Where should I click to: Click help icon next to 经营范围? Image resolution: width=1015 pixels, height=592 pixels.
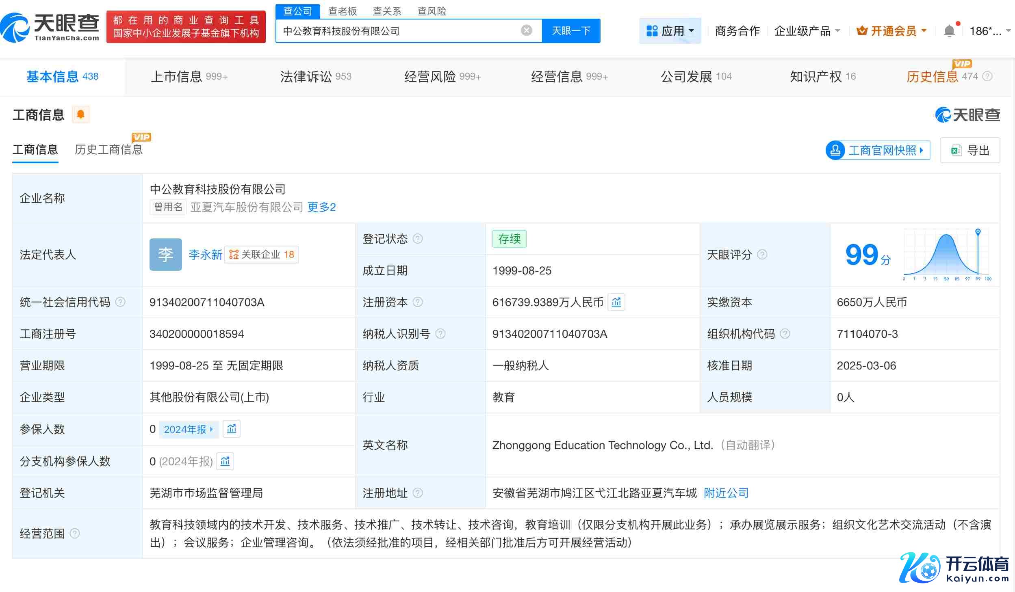pyautogui.click(x=75, y=533)
